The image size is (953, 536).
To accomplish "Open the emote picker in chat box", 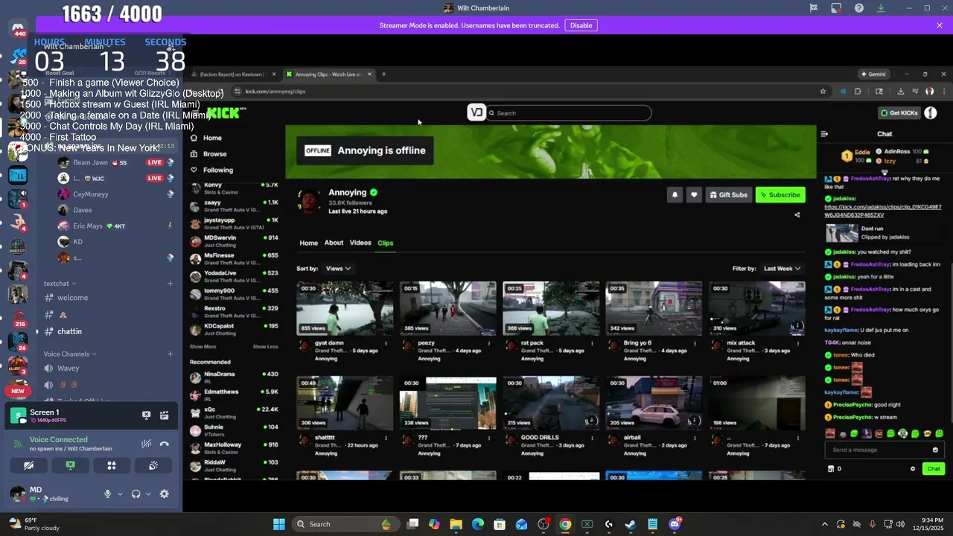I will click(x=935, y=450).
